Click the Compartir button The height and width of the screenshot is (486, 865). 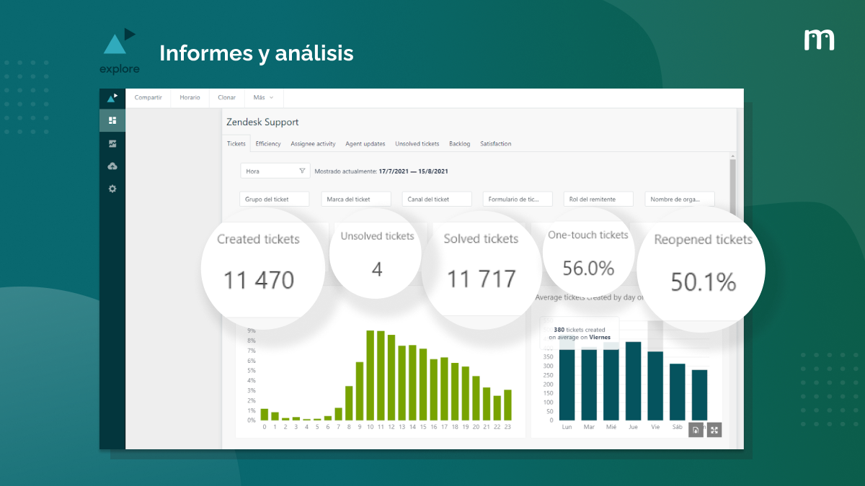(148, 97)
